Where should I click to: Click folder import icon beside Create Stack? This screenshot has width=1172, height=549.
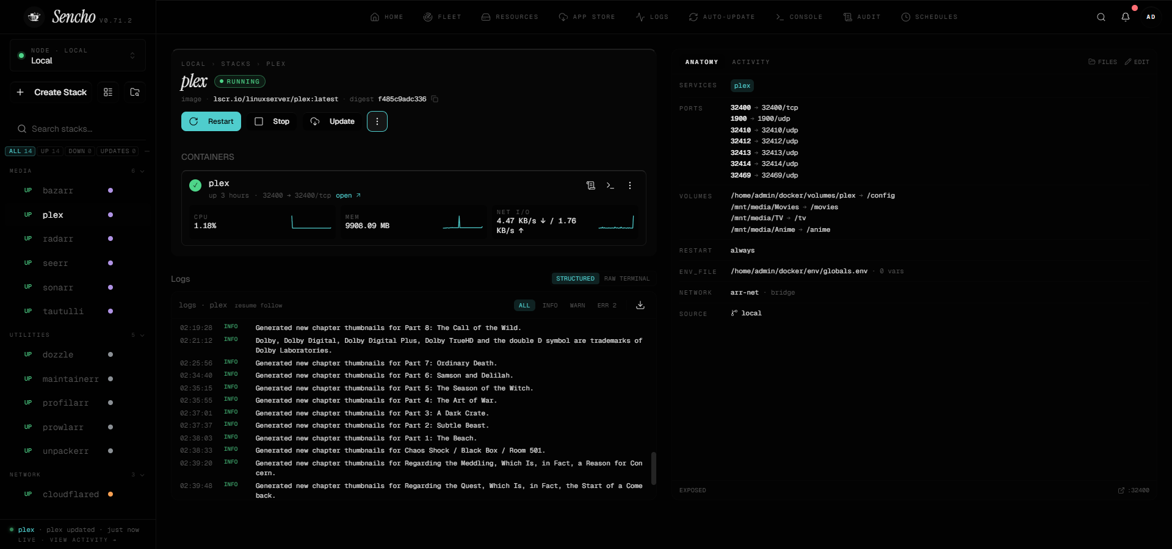[135, 92]
